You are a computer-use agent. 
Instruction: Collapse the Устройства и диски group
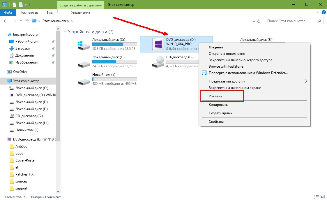(65, 32)
